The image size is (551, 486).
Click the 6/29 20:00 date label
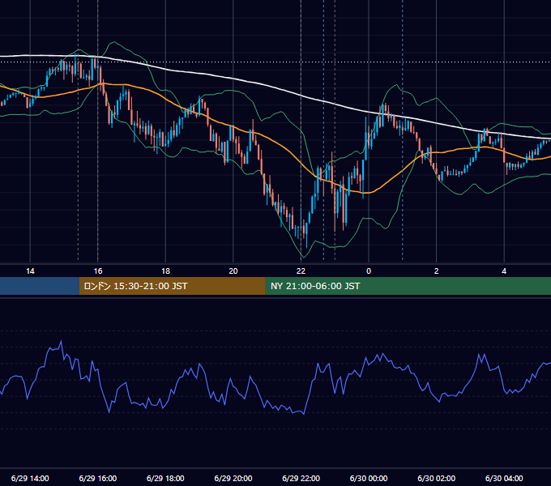pyautogui.click(x=233, y=478)
